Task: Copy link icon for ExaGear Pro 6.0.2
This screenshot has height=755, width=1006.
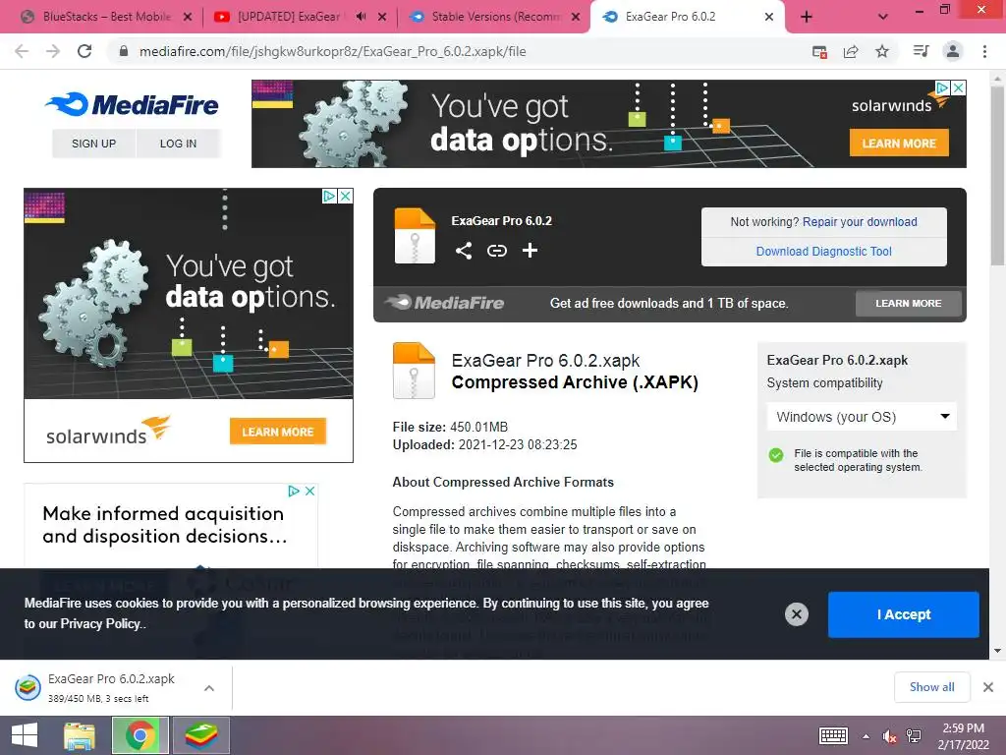Action: pyautogui.click(x=496, y=251)
